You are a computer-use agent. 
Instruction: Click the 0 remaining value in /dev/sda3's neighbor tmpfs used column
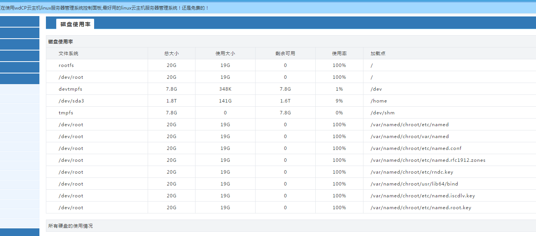(225, 113)
